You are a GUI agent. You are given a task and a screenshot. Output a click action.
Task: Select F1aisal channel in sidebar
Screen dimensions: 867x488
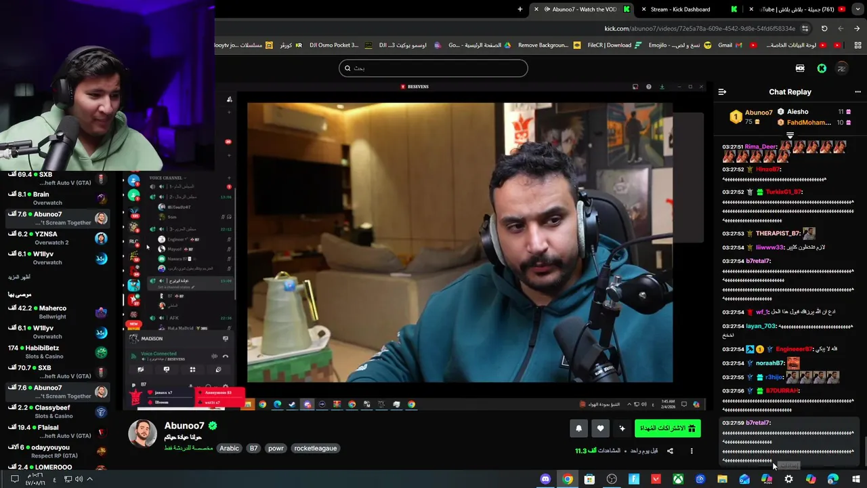[58, 431]
